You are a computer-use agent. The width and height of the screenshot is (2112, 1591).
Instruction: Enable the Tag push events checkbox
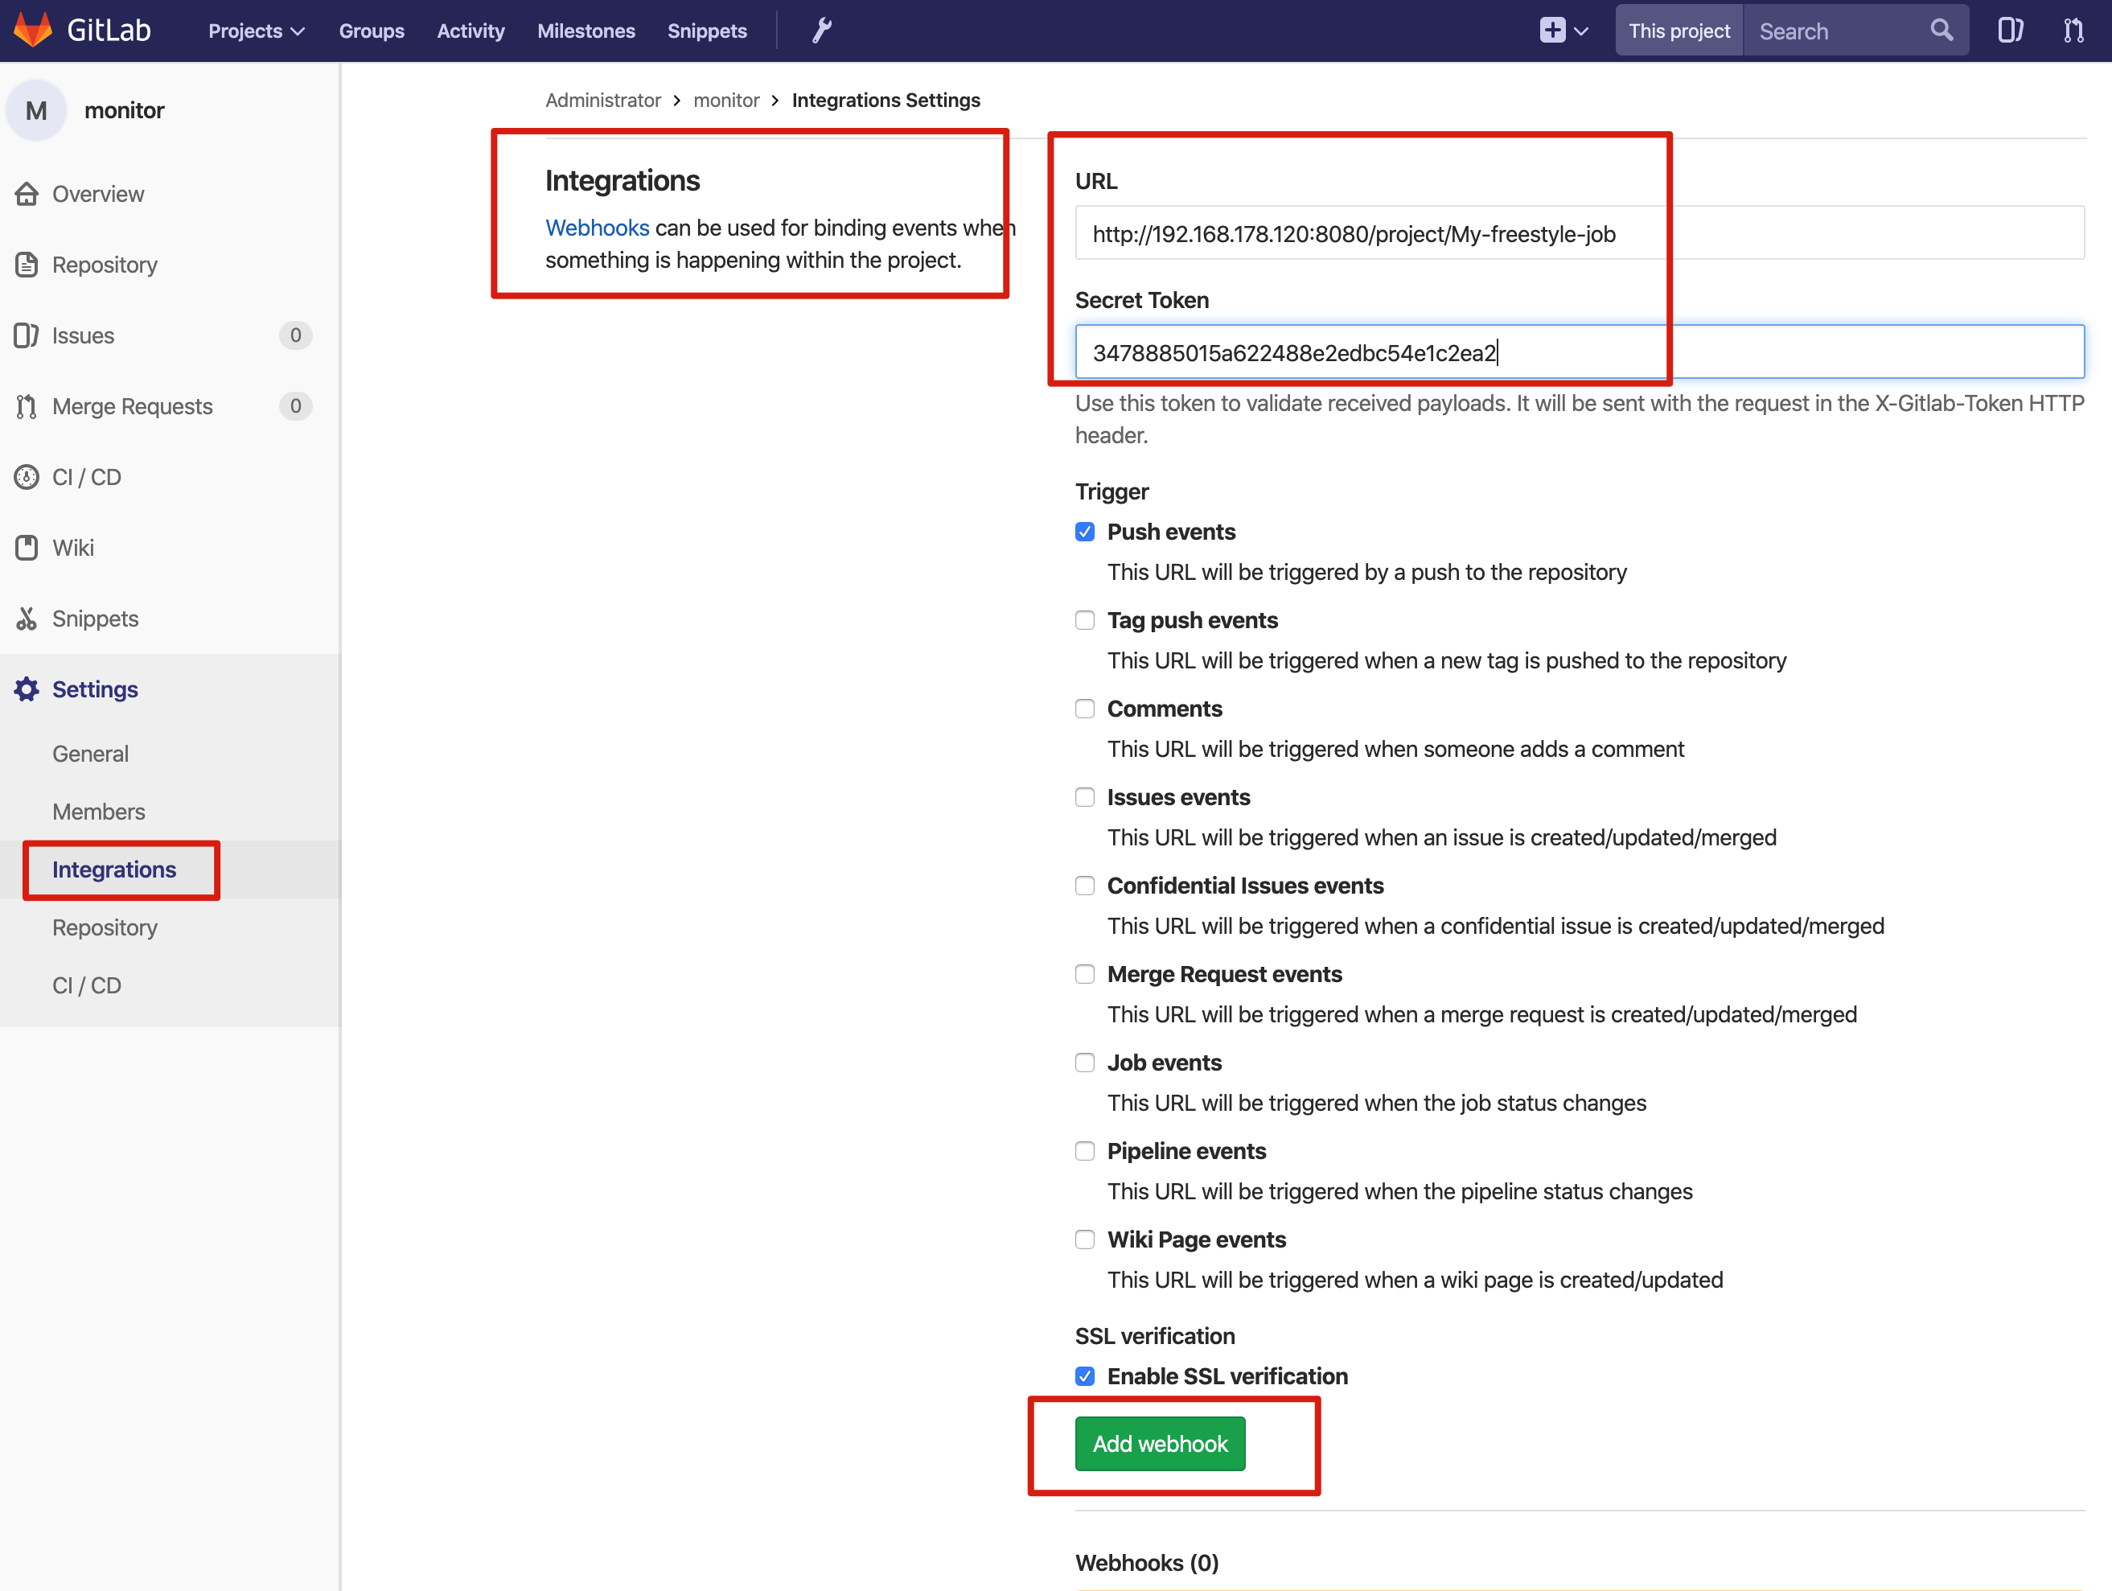(x=1085, y=621)
